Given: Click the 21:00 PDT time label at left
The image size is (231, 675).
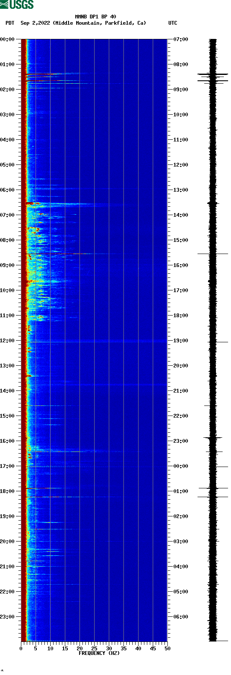Looking at the screenshot, I should 7,567.
